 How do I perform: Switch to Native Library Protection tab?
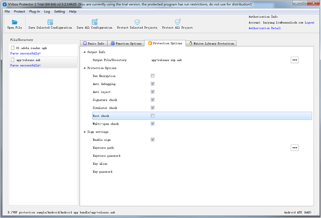tap(211, 44)
